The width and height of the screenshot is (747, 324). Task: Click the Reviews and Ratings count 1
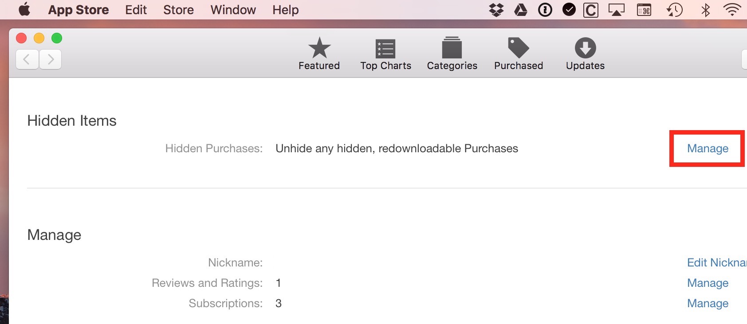pos(278,283)
